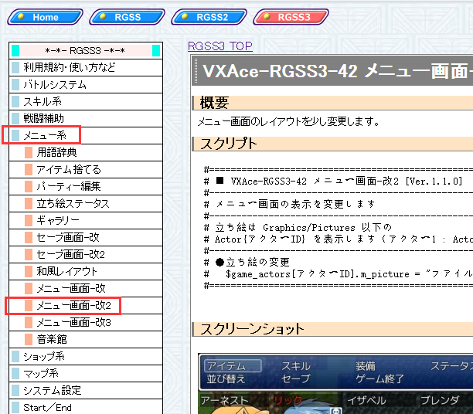Open the 和風レイアウト page

tap(86, 271)
